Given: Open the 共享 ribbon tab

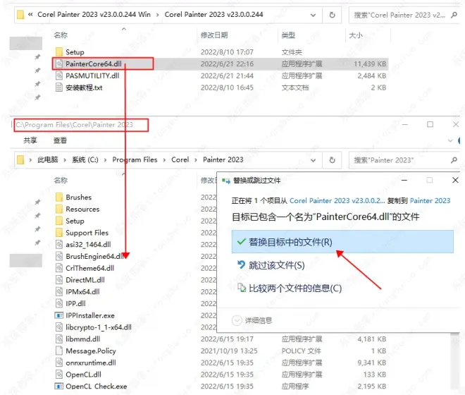Looking at the screenshot, I should pos(30,140).
